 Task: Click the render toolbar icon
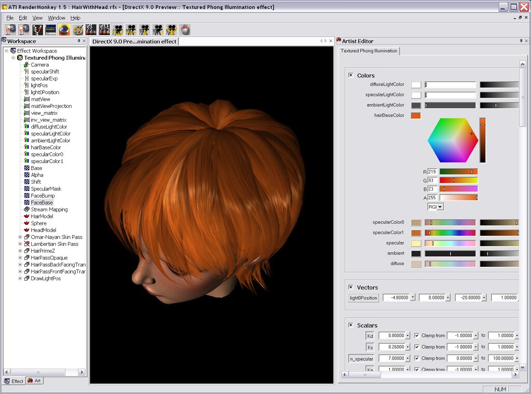click(x=50, y=30)
